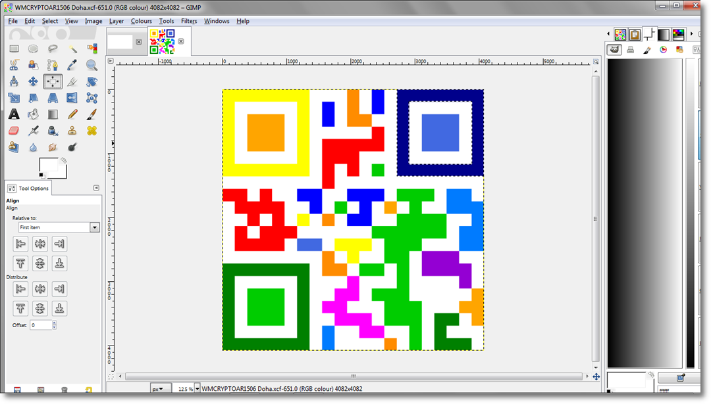Select the Blur/Sharpen droplet tool

(33, 147)
